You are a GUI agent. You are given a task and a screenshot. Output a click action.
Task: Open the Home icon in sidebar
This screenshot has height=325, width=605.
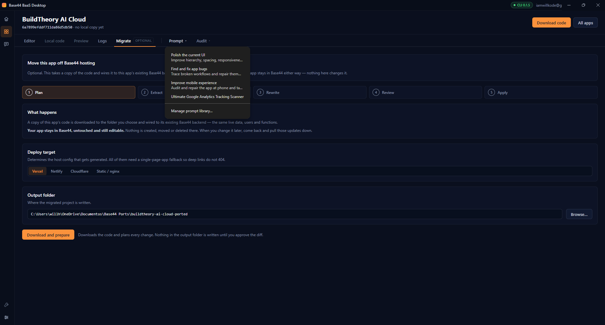6,19
